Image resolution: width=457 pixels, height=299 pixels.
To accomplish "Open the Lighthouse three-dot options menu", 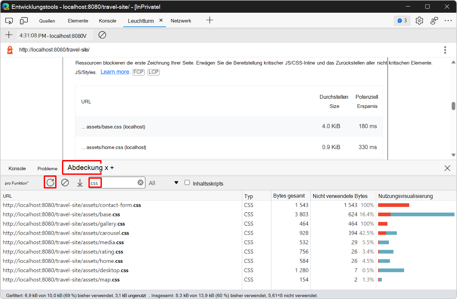I will 445,50.
